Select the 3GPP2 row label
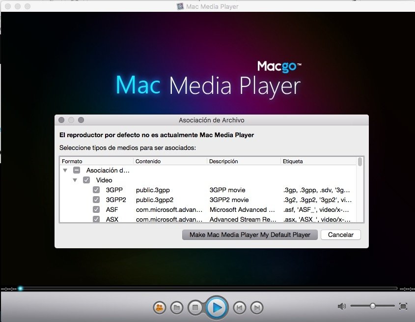The height and width of the screenshot is (322, 415). 116,200
